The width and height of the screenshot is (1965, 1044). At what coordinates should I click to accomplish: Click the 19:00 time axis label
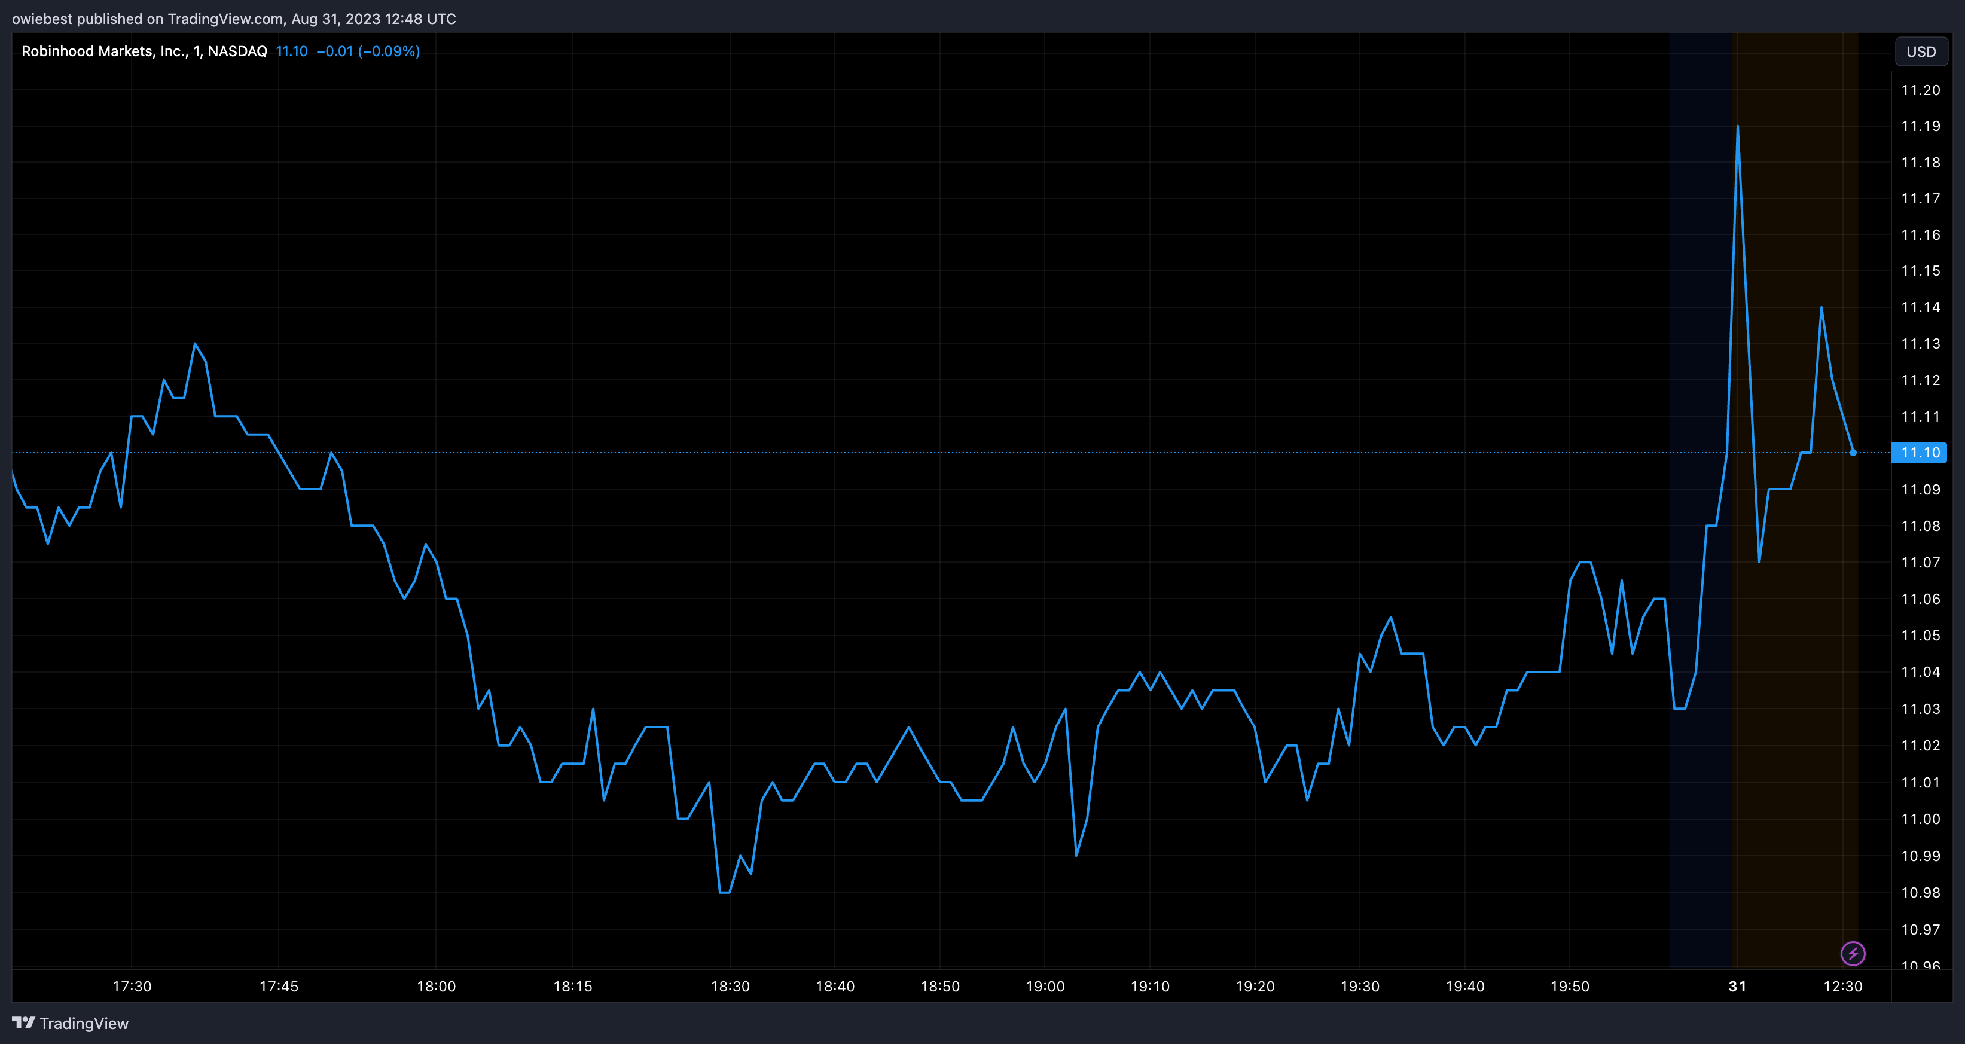point(1045,986)
